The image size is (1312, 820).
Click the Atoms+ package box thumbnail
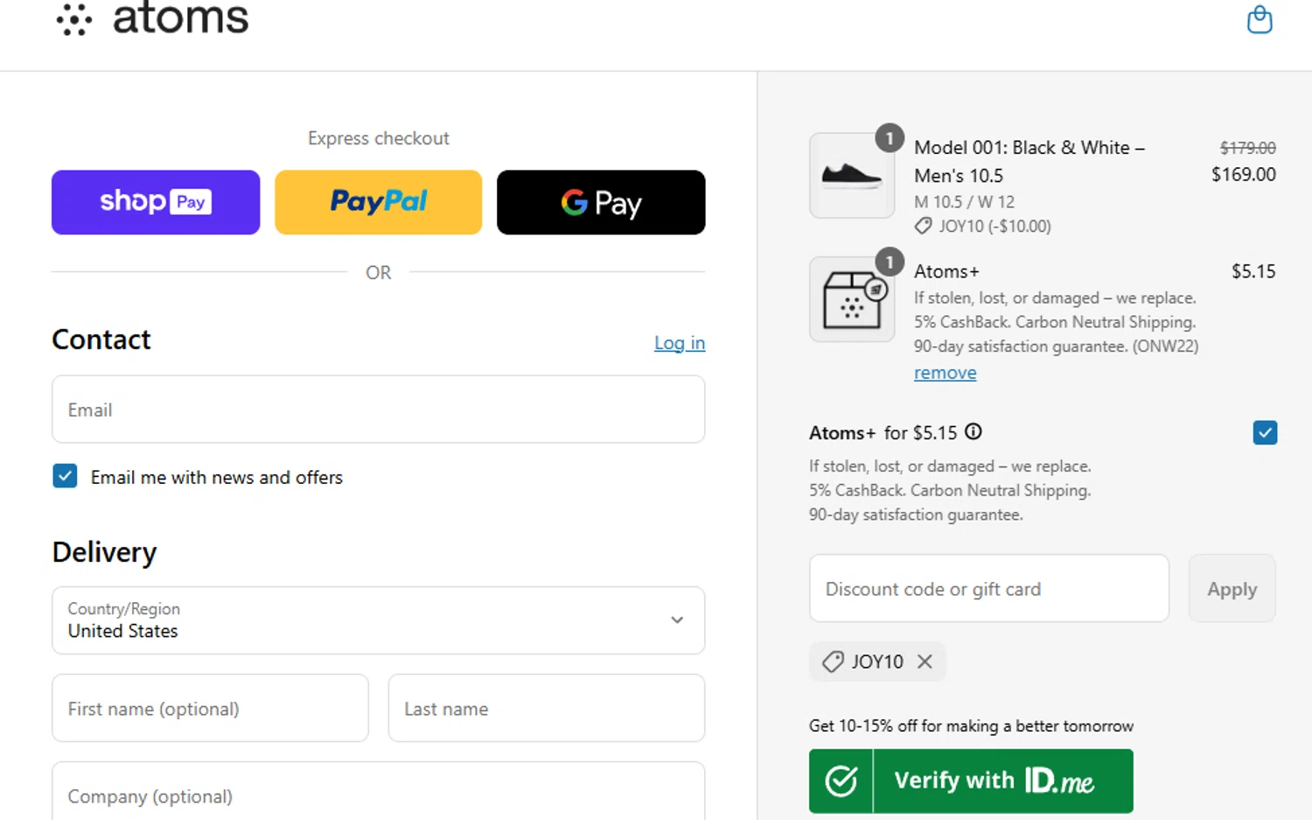(852, 299)
